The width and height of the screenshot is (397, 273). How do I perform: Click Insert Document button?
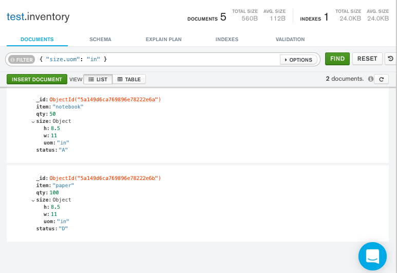pos(37,79)
